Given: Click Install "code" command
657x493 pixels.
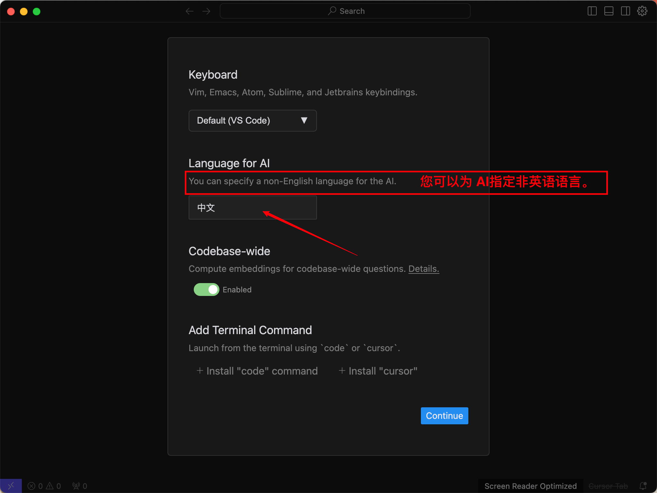Looking at the screenshot, I should pyautogui.click(x=257, y=371).
